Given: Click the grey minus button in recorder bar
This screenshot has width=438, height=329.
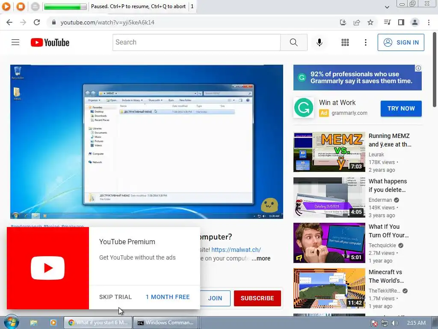Looking at the screenshot, I should coord(35,6).
